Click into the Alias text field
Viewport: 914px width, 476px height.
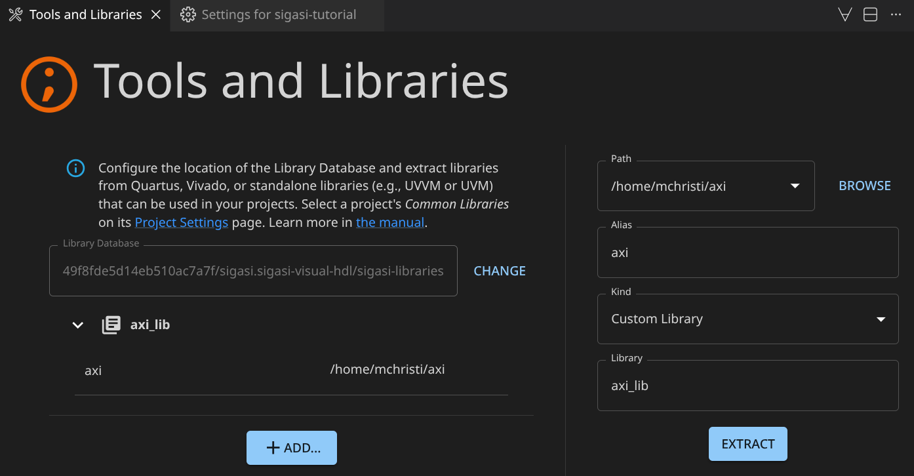[747, 253]
